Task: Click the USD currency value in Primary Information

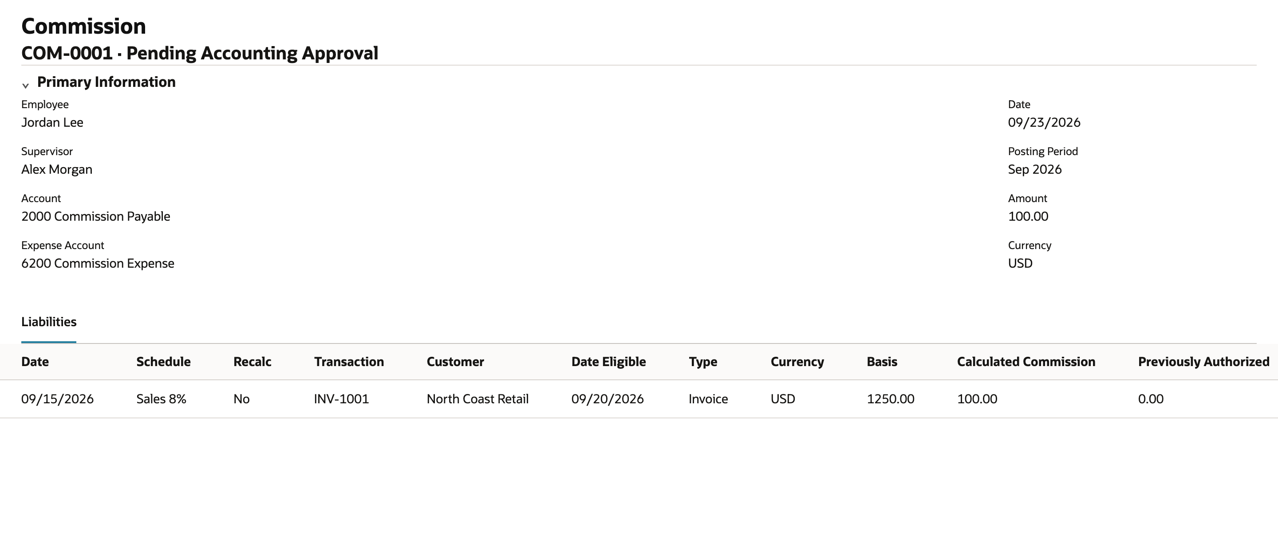Action: click(x=1020, y=263)
